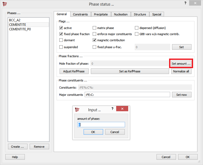Click the Phase status title bar help icon
This screenshot has height=165, width=203.
click(x=185, y=3)
